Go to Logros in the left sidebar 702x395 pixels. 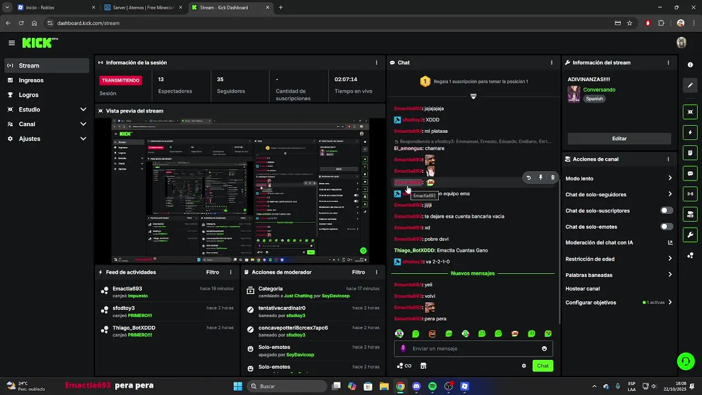[47, 95]
